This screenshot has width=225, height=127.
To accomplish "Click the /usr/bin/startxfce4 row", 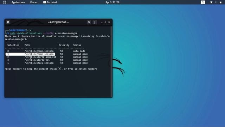I will pyautogui.click(x=47, y=60).
